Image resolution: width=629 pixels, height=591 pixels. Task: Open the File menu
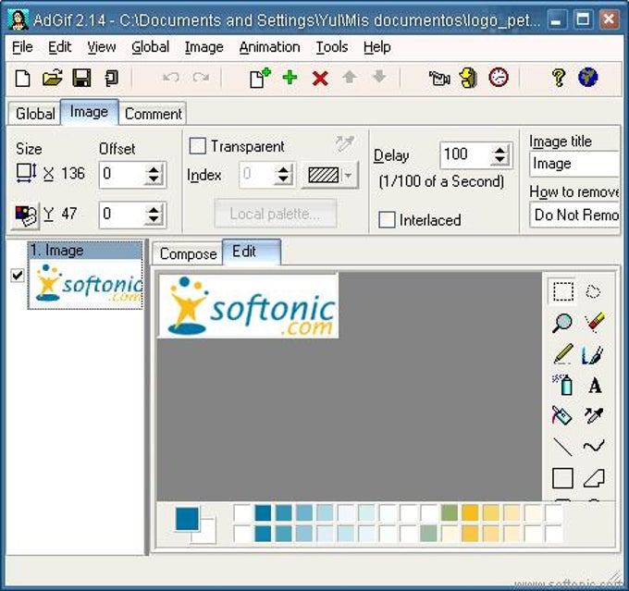point(22,47)
